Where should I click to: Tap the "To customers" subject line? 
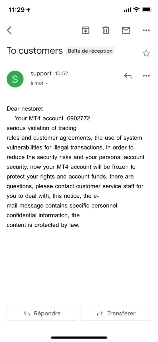[35, 50]
